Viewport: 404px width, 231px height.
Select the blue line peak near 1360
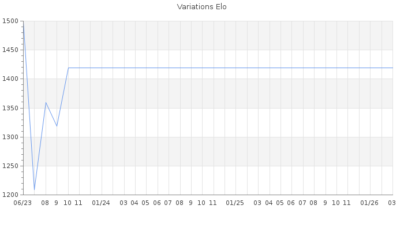pyautogui.click(x=46, y=102)
